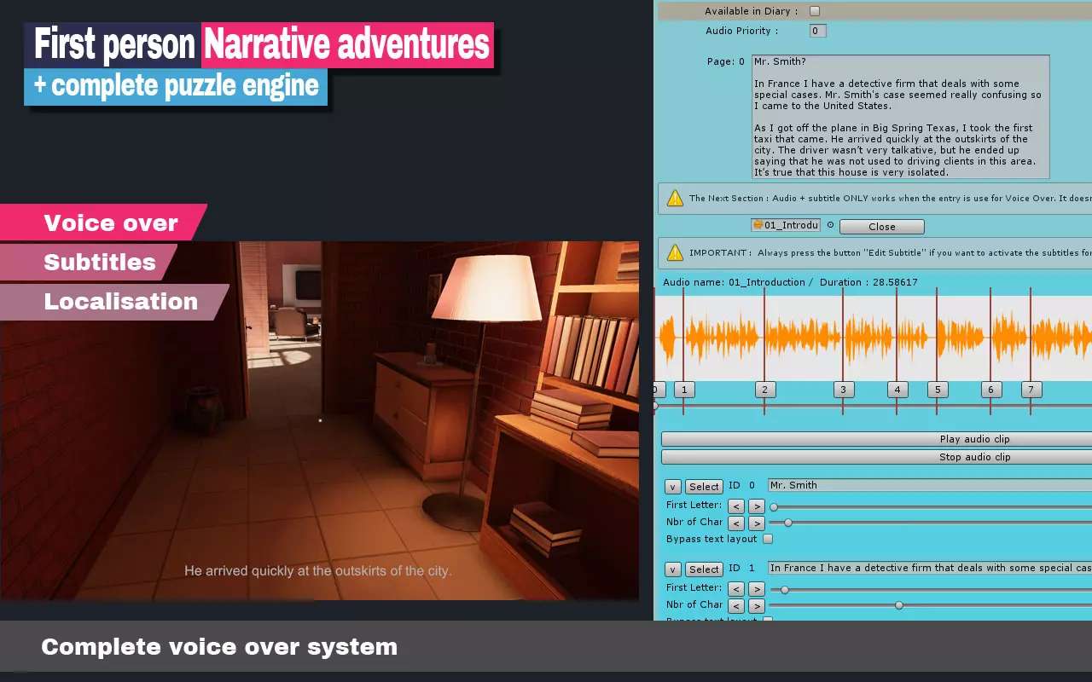Increase Nbr of Char for ID 0 with >

click(757, 523)
